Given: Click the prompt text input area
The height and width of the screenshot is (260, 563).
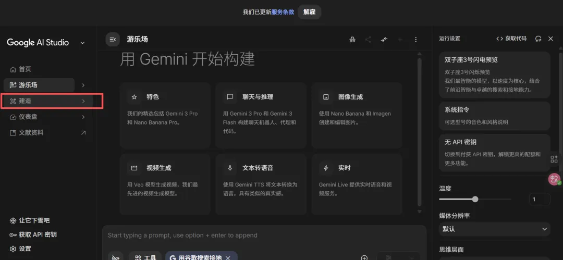Looking at the screenshot, I should pyautogui.click(x=264, y=236).
